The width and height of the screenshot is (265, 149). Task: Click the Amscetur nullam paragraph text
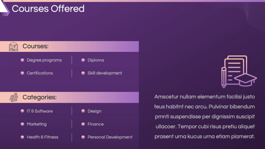tap(205, 117)
